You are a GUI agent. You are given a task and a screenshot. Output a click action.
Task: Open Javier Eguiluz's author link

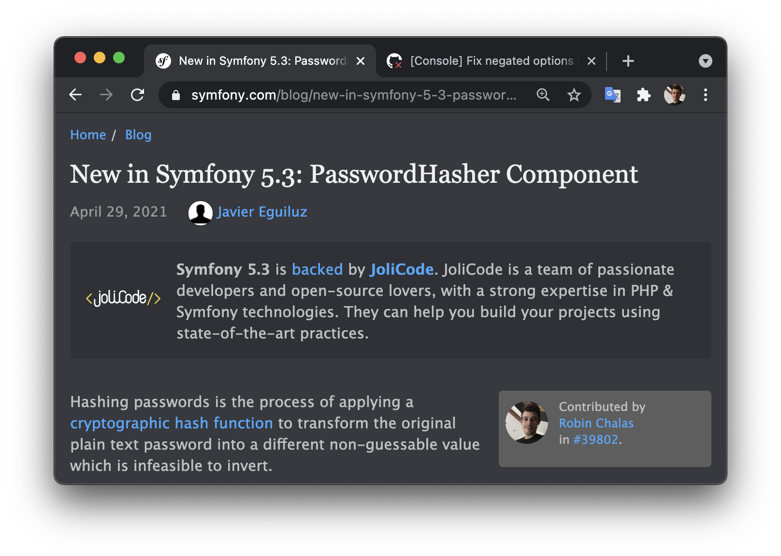coord(262,212)
